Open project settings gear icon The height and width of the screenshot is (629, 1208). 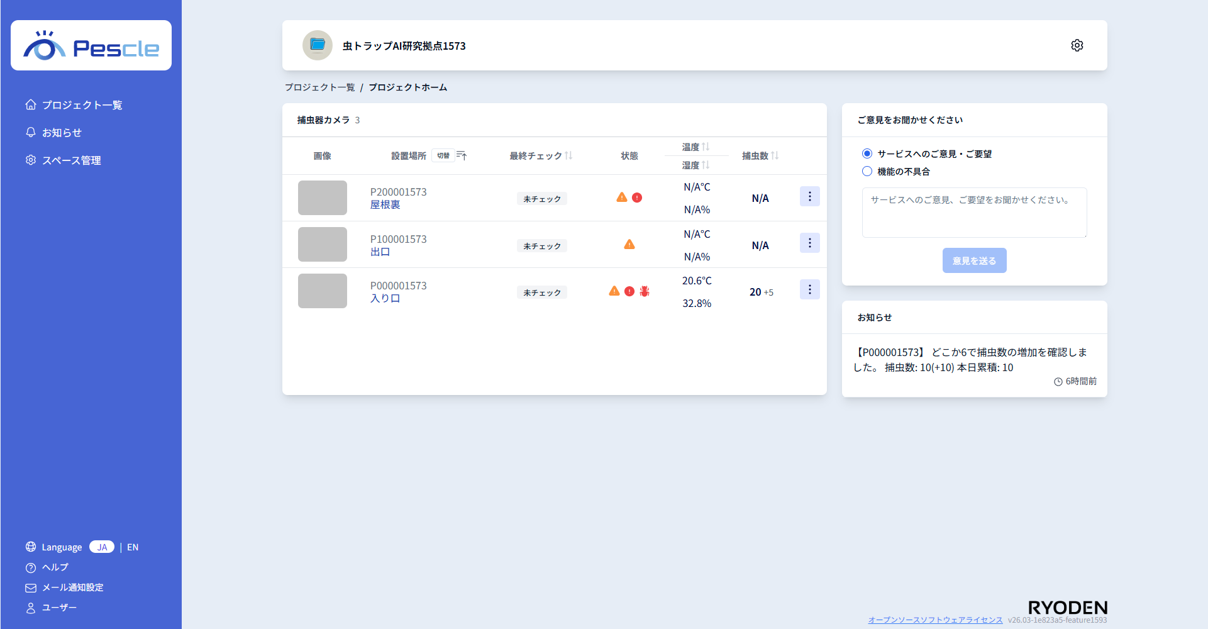coord(1077,45)
